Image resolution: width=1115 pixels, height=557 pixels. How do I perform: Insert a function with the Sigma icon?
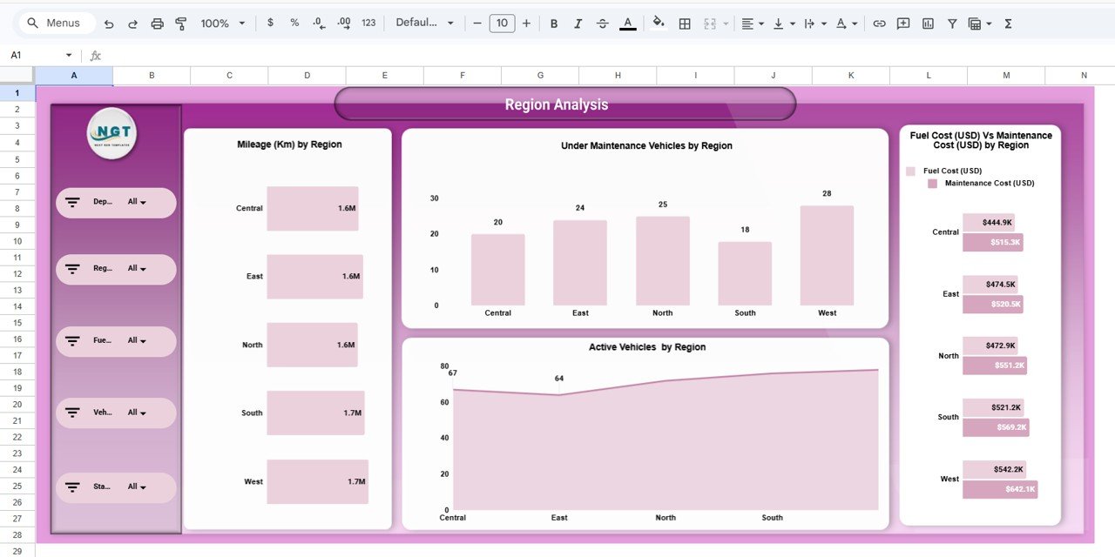coord(1008,23)
